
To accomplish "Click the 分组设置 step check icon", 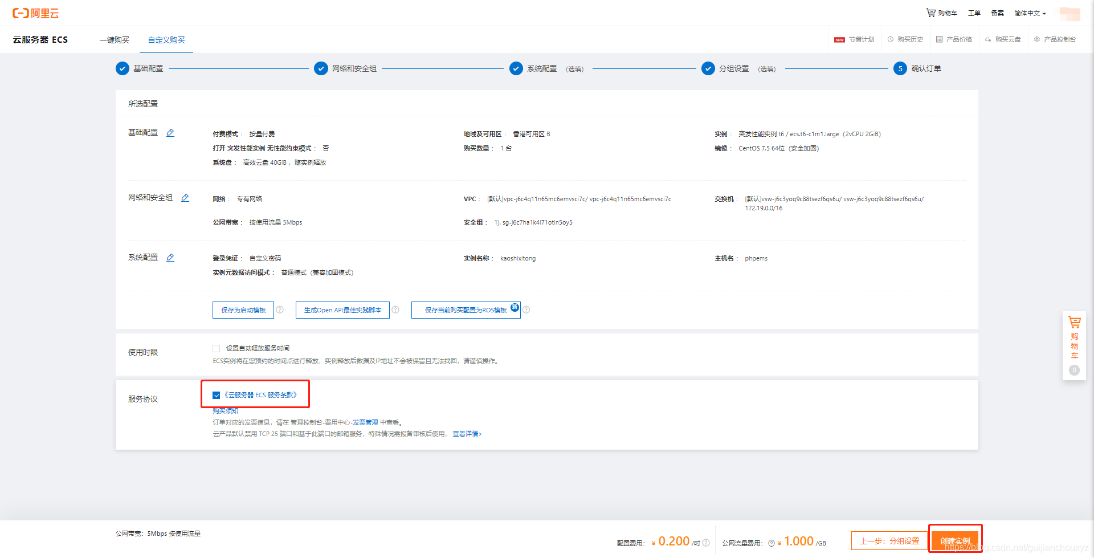I will (708, 68).
